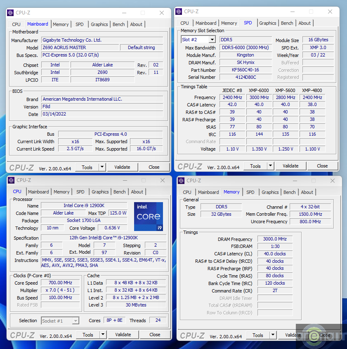
Task: Click the CPU-Z title bar icon in the Processor window
Action: pyautogui.click(x=12, y=180)
